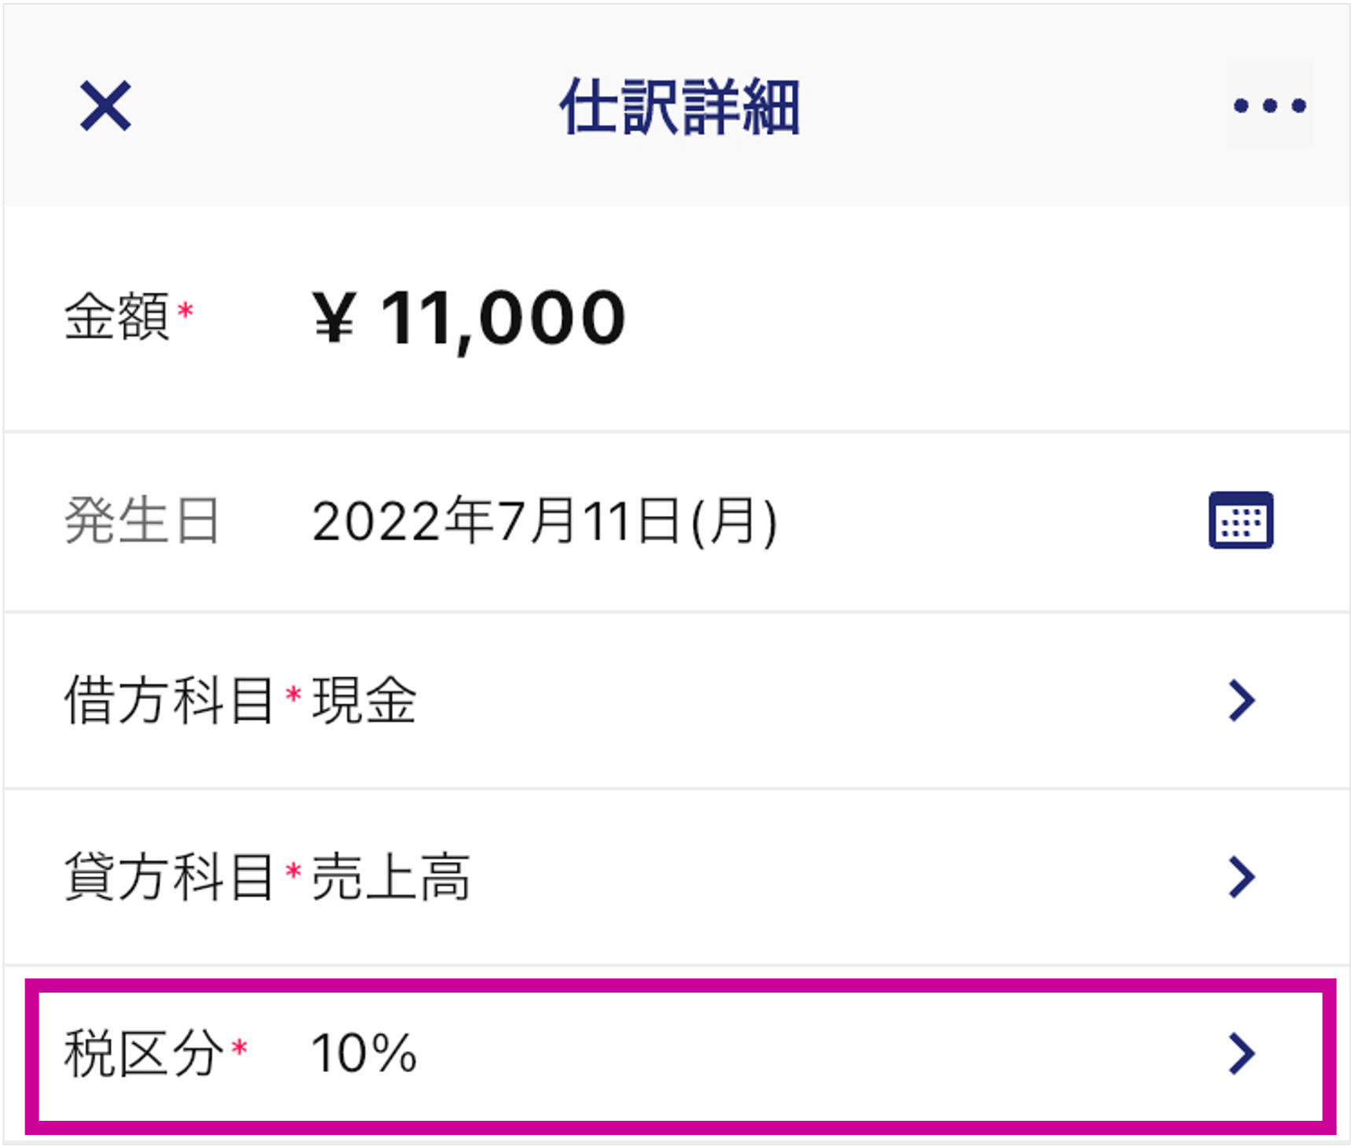Change the 現金 debit account value
Image resolution: width=1351 pixels, height=1146 pixels.
pyautogui.click(x=364, y=700)
